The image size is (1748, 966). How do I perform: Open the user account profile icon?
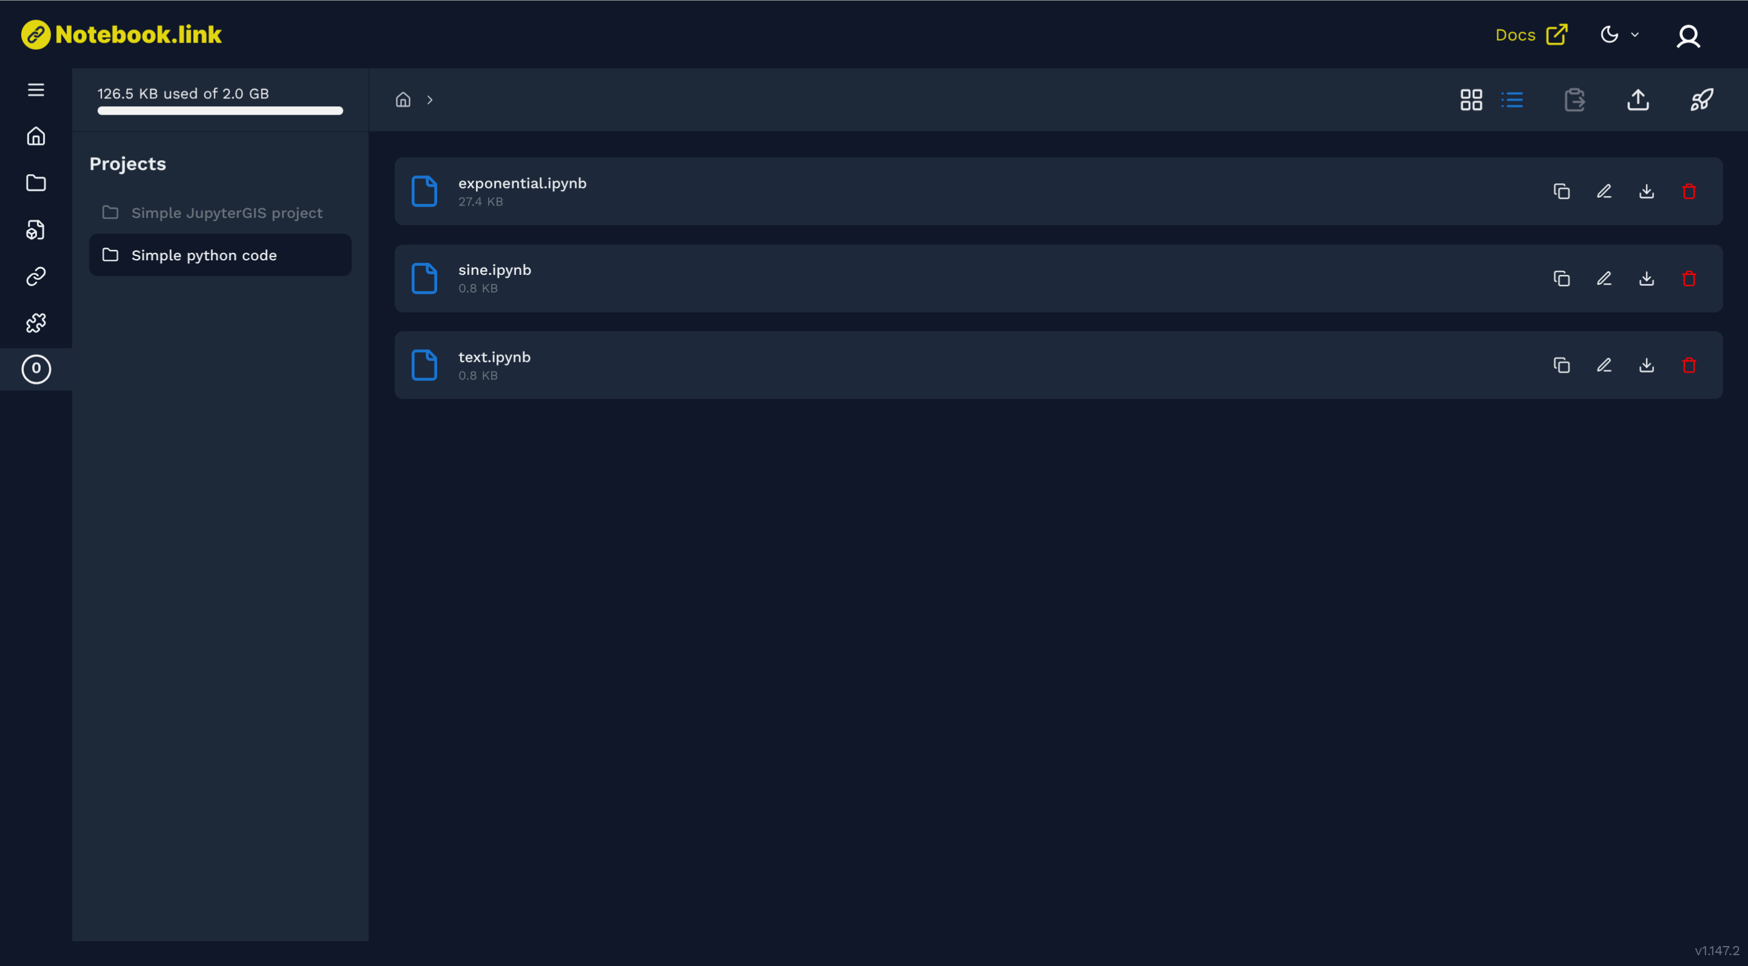[x=1688, y=36]
